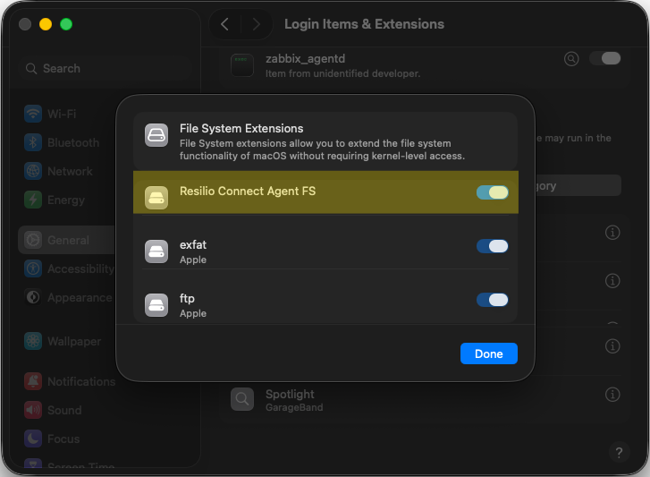Toggle the ftp extension switch
Image resolution: width=650 pixels, height=477 pixels.
[x=492, y=300]
